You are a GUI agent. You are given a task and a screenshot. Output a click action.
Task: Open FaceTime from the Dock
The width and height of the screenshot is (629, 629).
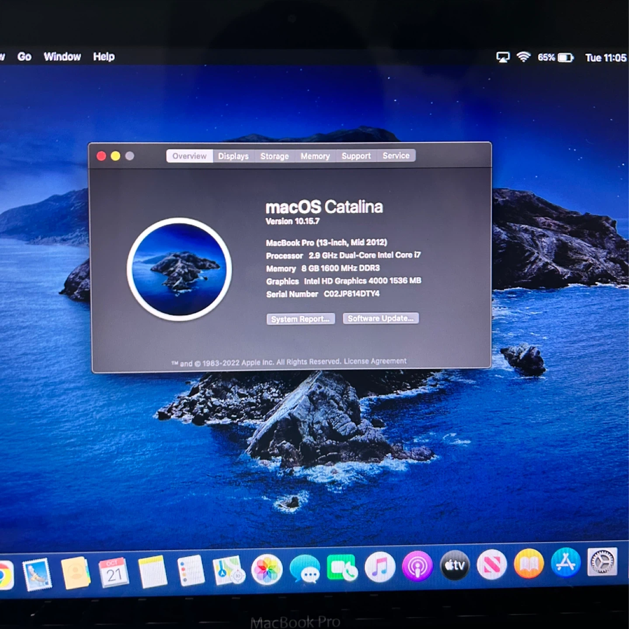coord(342,568)
